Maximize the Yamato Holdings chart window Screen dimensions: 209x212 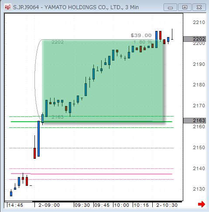pyautogui.click(x=185, y=7)
